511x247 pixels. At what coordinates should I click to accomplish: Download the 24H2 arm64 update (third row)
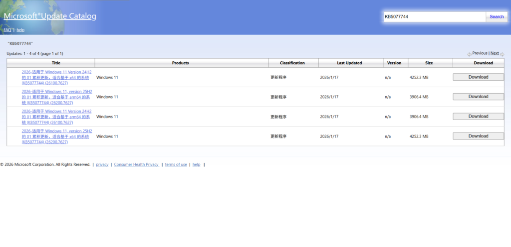click(478, 117)
